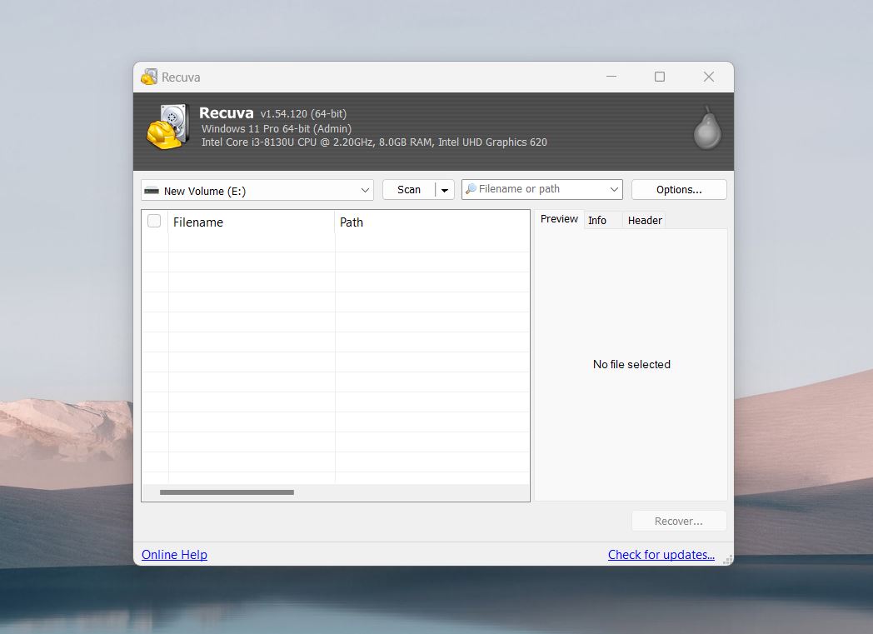
Task: Click the Recuva version text v1.54.120 (64-bit)
Action: point(303,113)
